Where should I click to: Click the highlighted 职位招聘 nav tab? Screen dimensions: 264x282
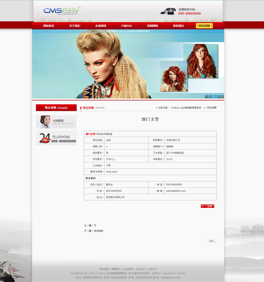(204, 26)
